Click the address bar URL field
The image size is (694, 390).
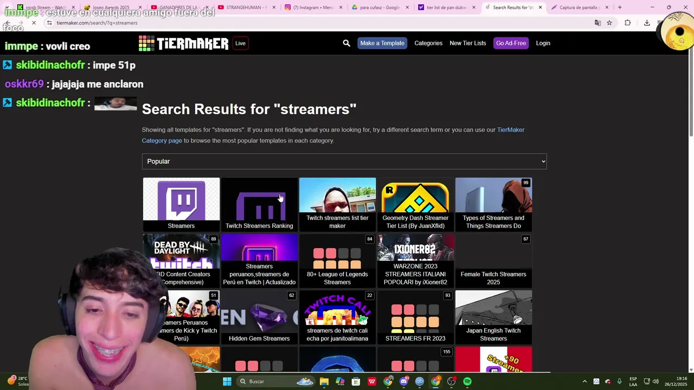coord(320,23)
